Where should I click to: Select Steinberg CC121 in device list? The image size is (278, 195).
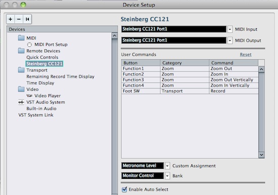pos(44,63)
